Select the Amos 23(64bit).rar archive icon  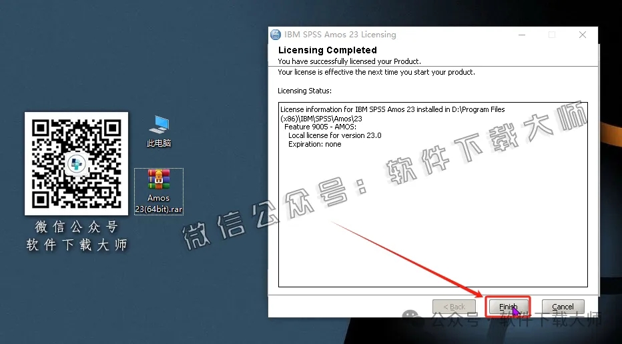pyautogui.click(x=159, y=191)
